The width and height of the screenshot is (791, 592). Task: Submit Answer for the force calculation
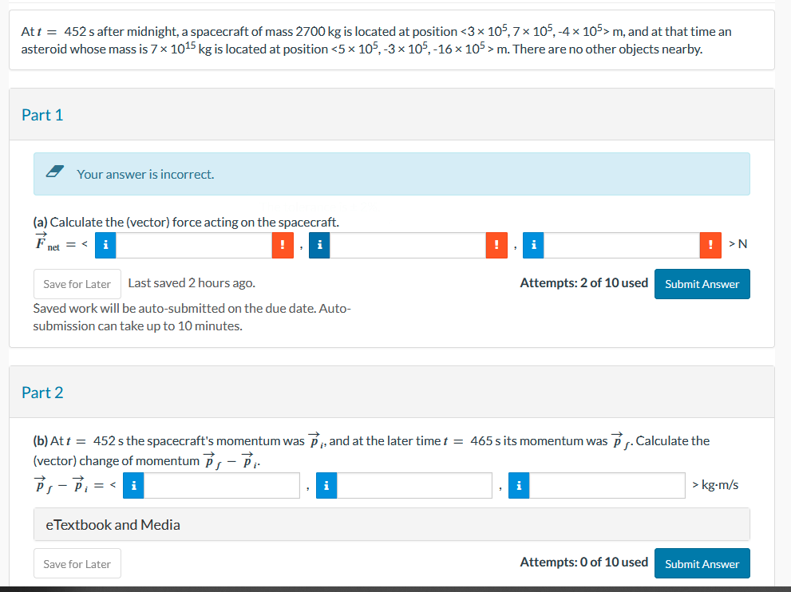click(x=702, y=283)
